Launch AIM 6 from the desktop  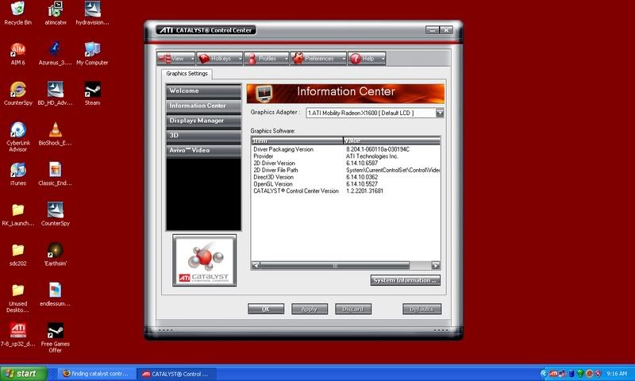point(17,53)
